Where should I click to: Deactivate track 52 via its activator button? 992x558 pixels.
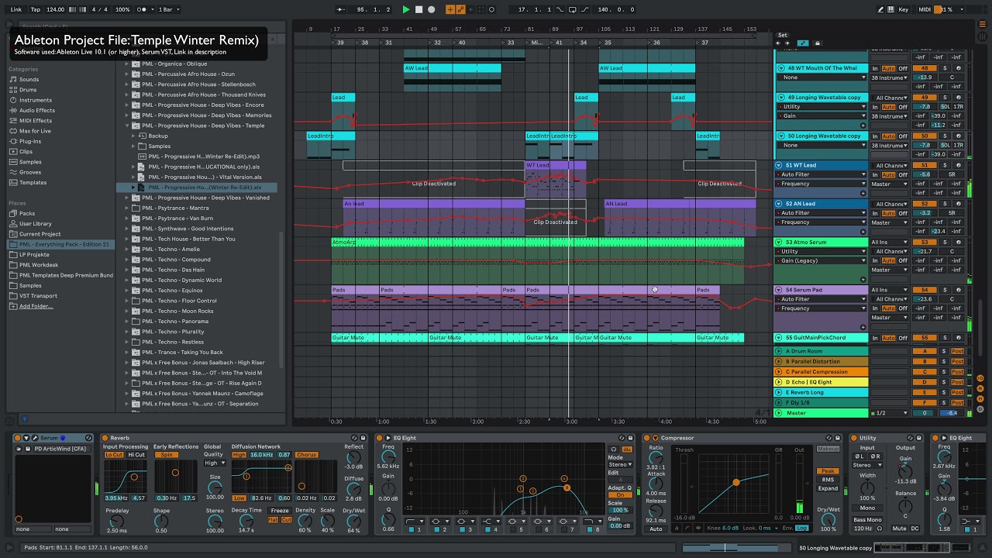[924, 204]
